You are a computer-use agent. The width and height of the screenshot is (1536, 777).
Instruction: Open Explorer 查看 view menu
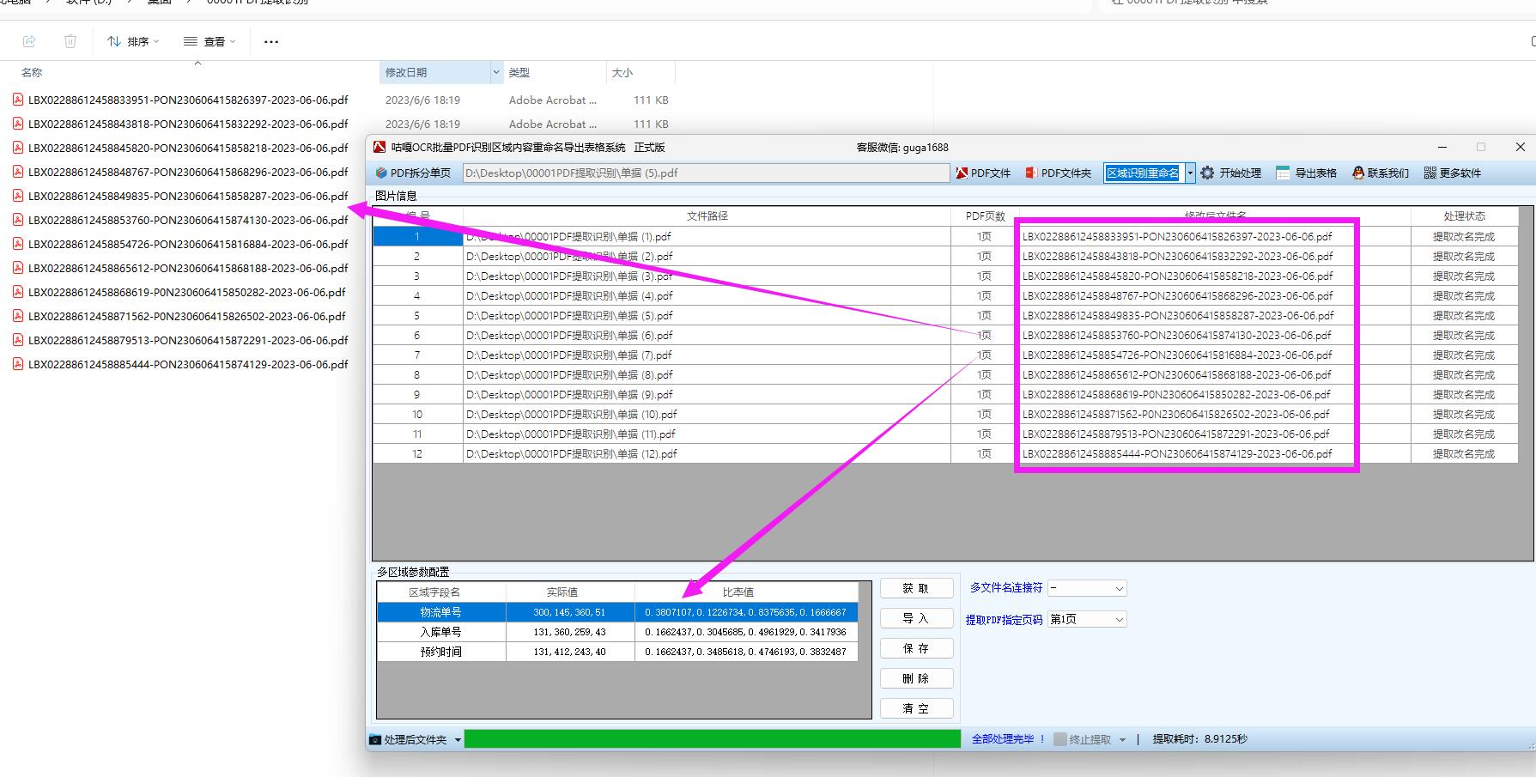tap(209, 41)
